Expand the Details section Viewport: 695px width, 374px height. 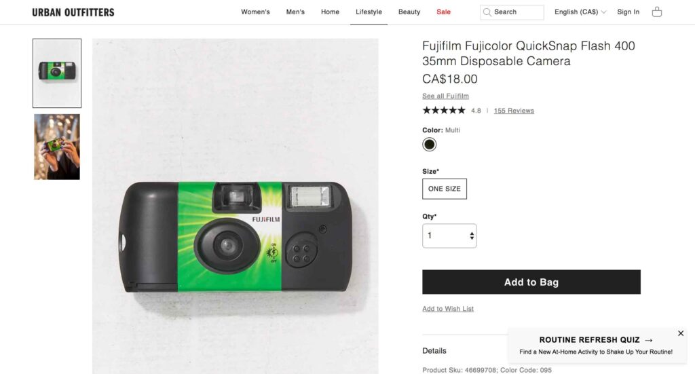(x=434, y=351)
